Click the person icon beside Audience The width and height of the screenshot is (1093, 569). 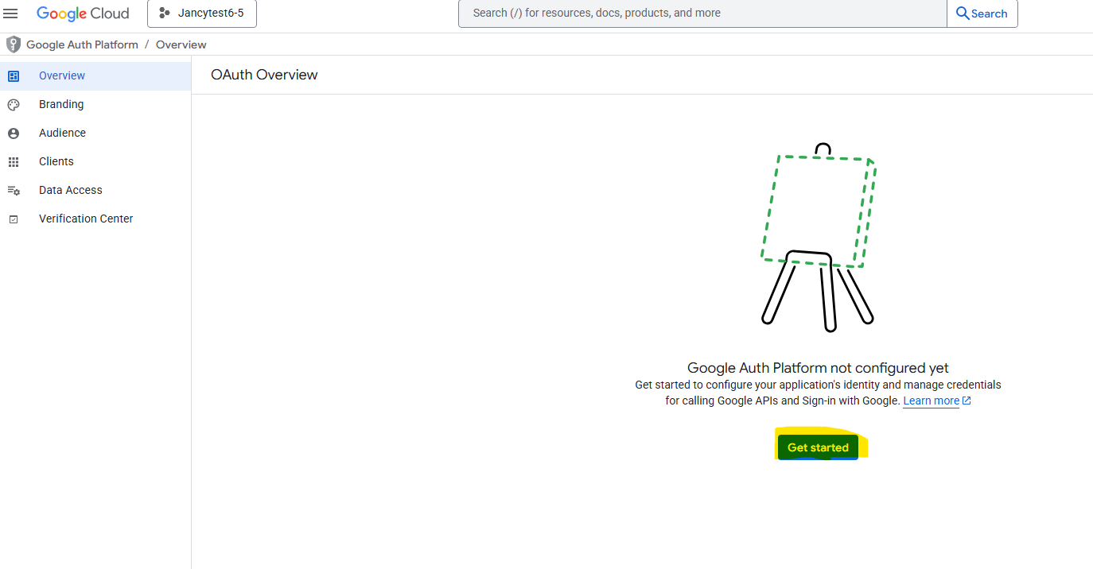pyautogui.click(x=14, y=133)
